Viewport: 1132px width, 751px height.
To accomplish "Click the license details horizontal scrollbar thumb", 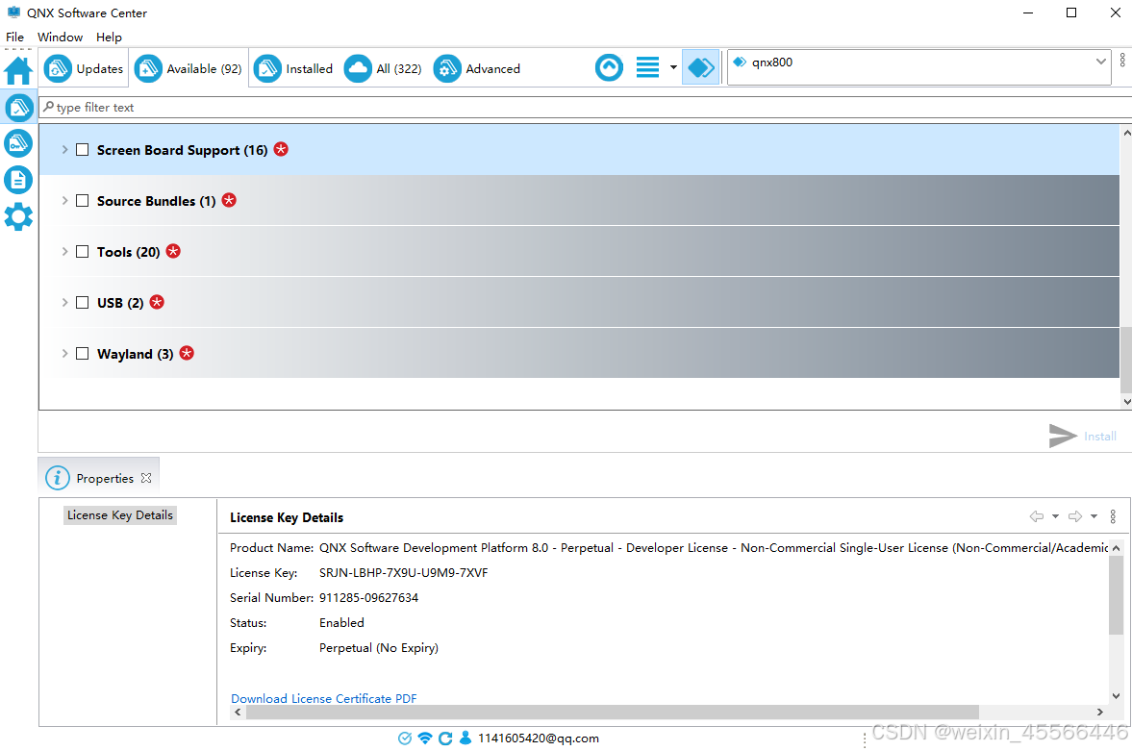I will click(x=613, y=712).
